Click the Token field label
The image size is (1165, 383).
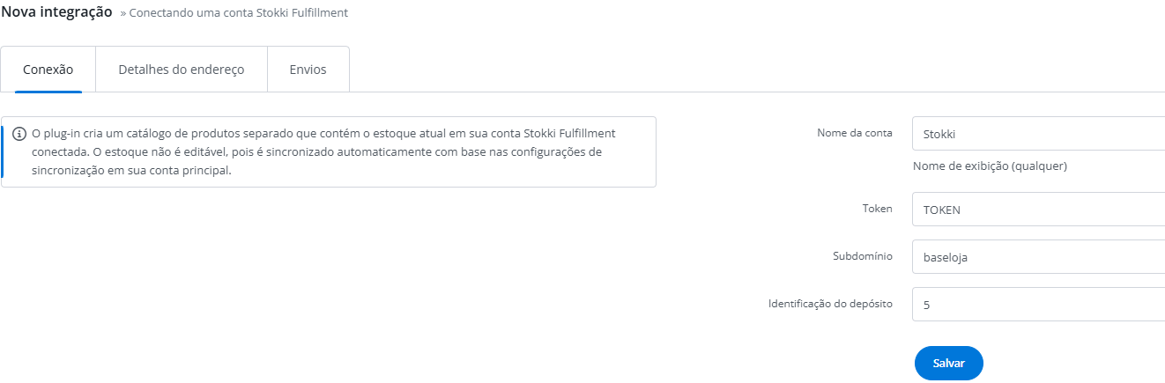(877, 209)
